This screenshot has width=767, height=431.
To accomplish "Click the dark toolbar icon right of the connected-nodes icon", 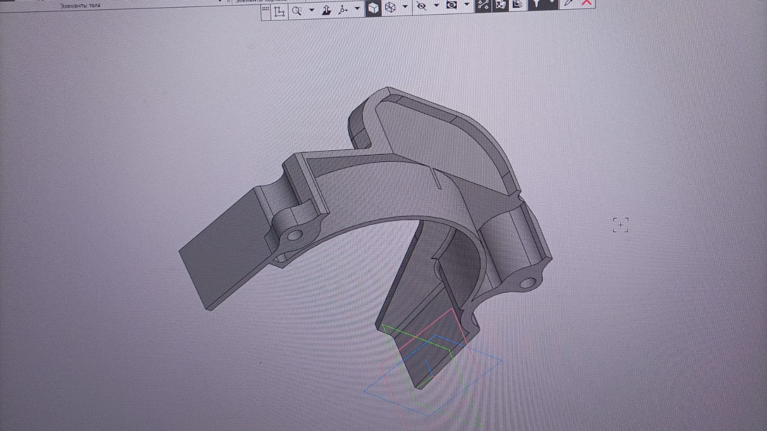I will tap(501, 4).
